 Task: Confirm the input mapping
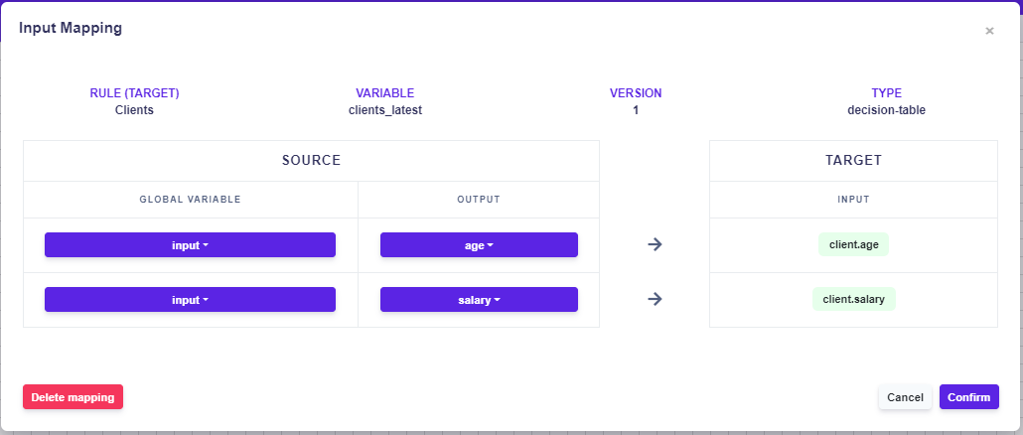click(968, 397)
